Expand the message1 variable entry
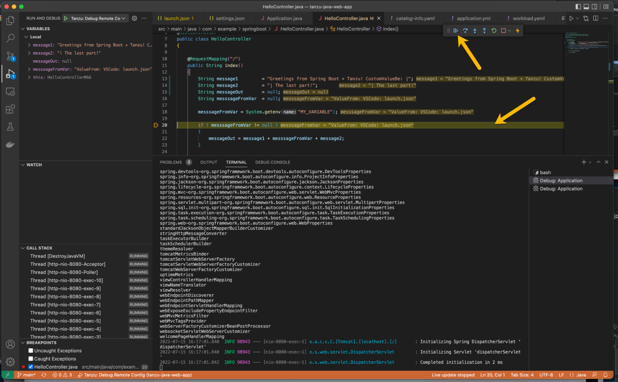 point(29,45)
